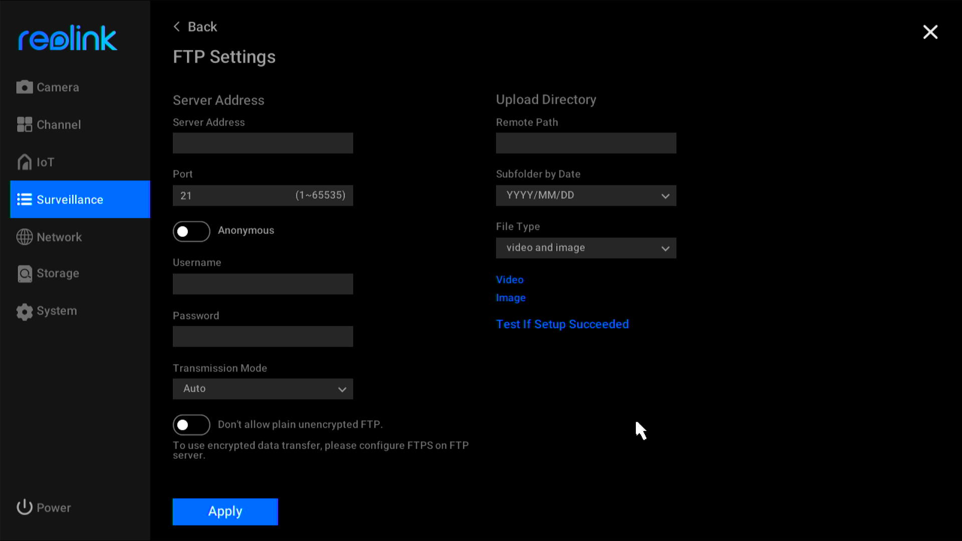This screenshot has width=962, height=541.
Task: Click the Server Address input field
Action: (x=263, y=143)
